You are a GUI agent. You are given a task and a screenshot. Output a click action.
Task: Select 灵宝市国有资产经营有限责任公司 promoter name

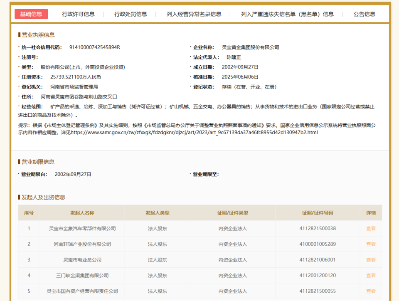point(82,291)
